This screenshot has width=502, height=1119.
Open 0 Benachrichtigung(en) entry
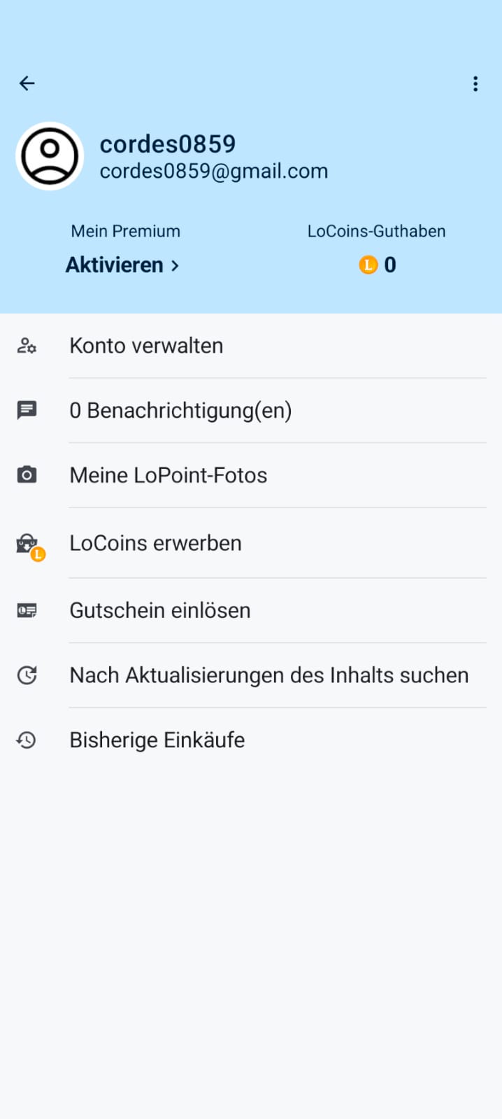click(180, 410)
